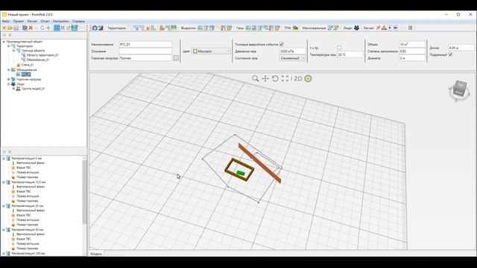477x268 pixels.
Task: Expand the Горючая нагрузка tree node
Action: click(8, 80)
